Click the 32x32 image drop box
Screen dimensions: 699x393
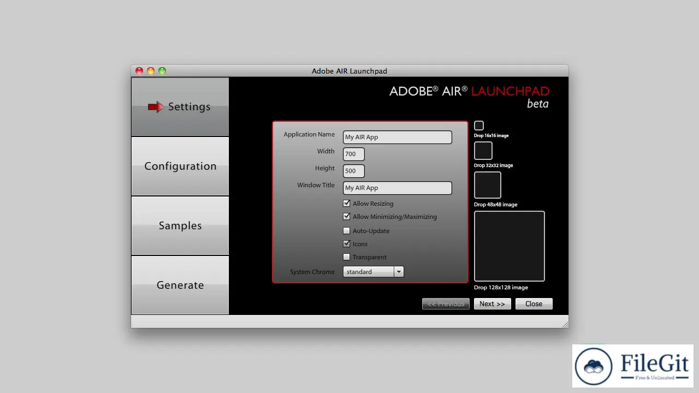click(x=483, y=151)
